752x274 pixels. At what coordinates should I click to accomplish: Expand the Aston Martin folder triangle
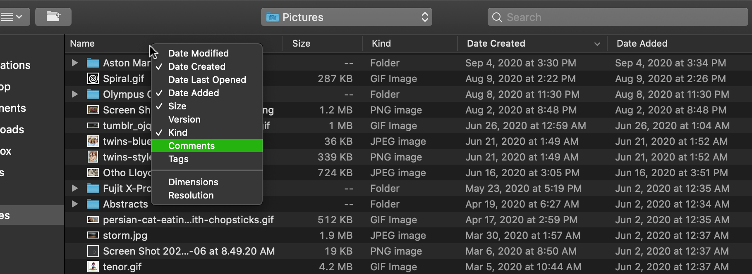(75, 63)
